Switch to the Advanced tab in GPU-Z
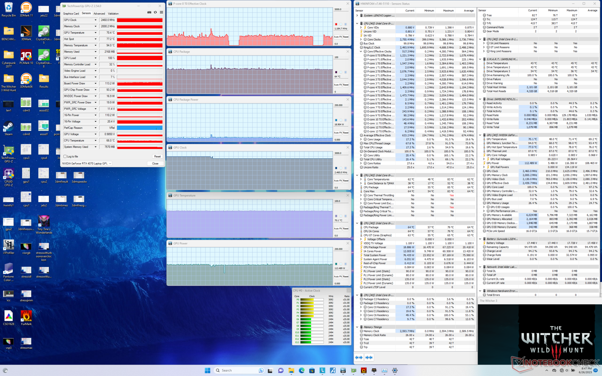This screenshot has height=376, width=602. coord(99,13)
